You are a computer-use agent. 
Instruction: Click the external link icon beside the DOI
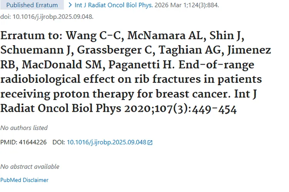(x=150, y=142)
